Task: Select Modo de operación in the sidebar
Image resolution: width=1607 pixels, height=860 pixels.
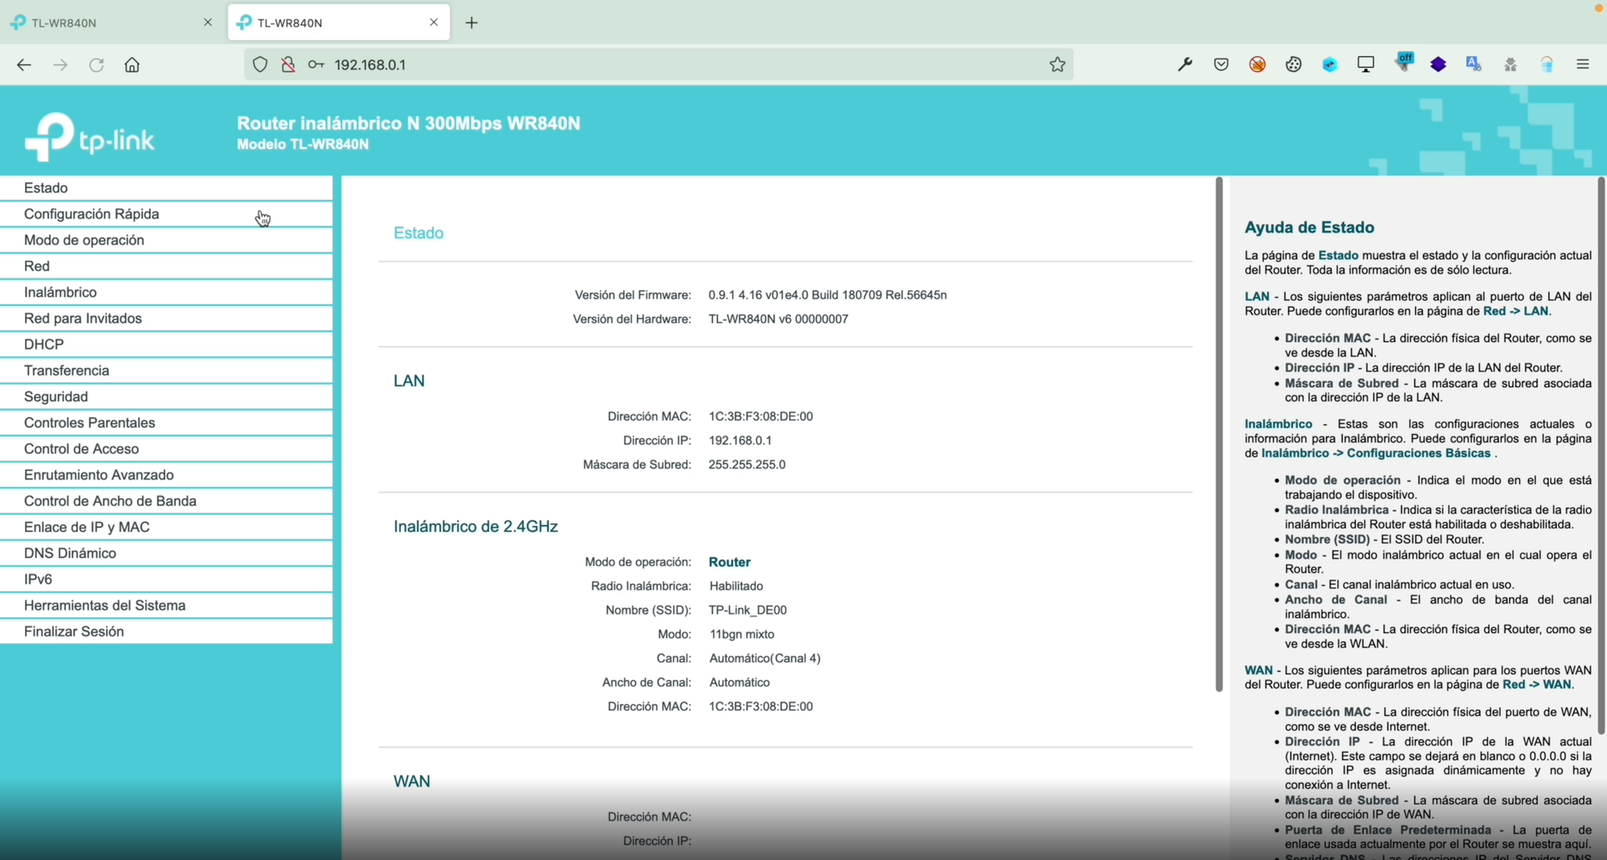Action: pos(166,241)
